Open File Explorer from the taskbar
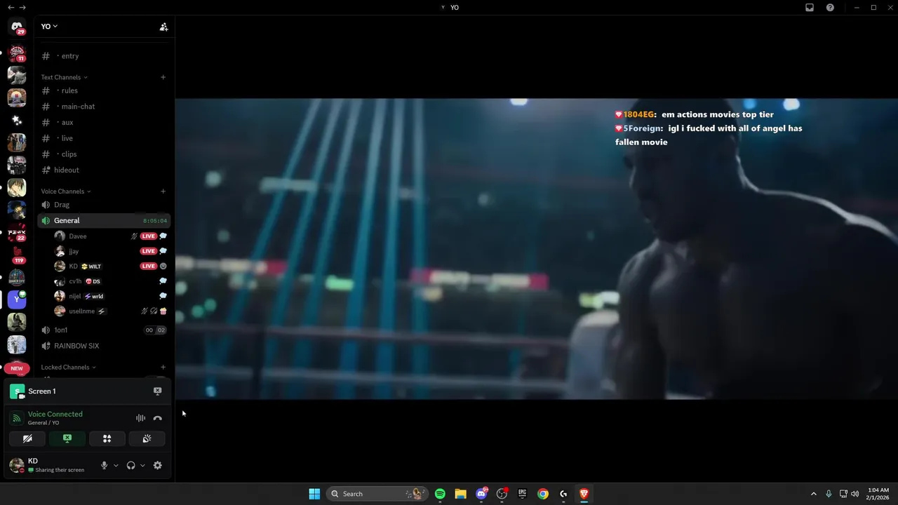This screenshot has height=505, width=898. pyautogui.click(x=460, y=494)
